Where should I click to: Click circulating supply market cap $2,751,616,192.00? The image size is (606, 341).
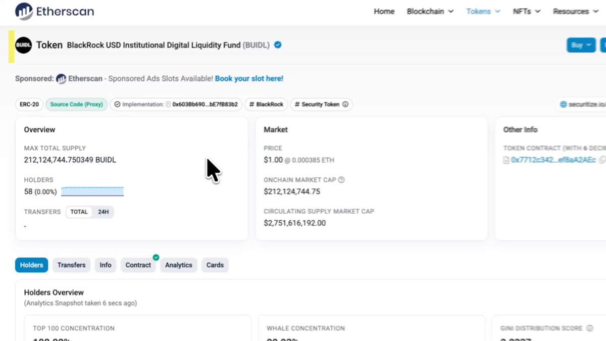pyautogui.click(x=295, y=223)
